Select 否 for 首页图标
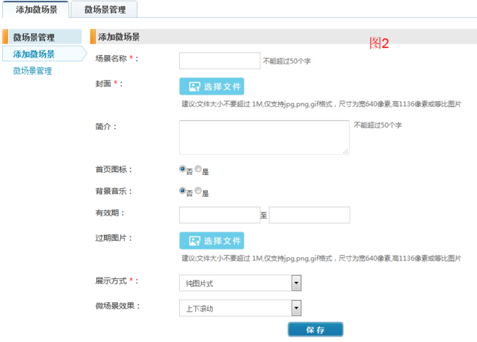 click(x=183, y=169)
